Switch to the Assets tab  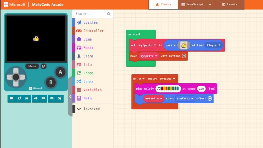point(230,5)
